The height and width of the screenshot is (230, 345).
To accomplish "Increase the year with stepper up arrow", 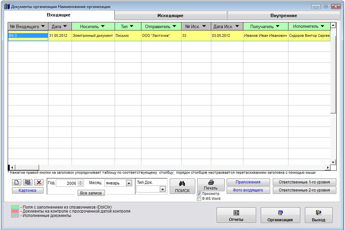I will [80, 181].
